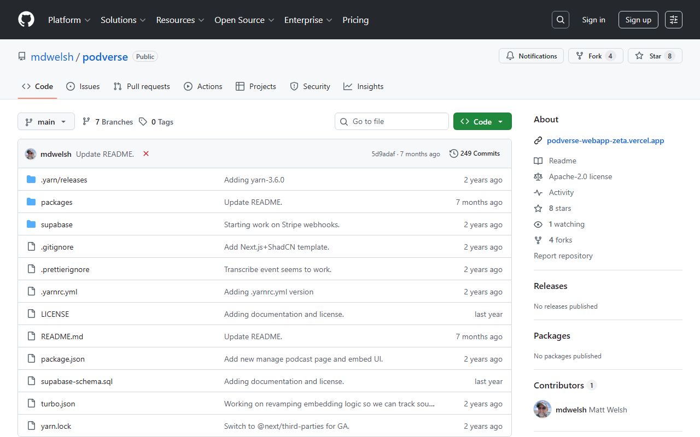Expand the Platform menu
The width and height of the screenshot is (700, 437).
(x=69, y=20)
